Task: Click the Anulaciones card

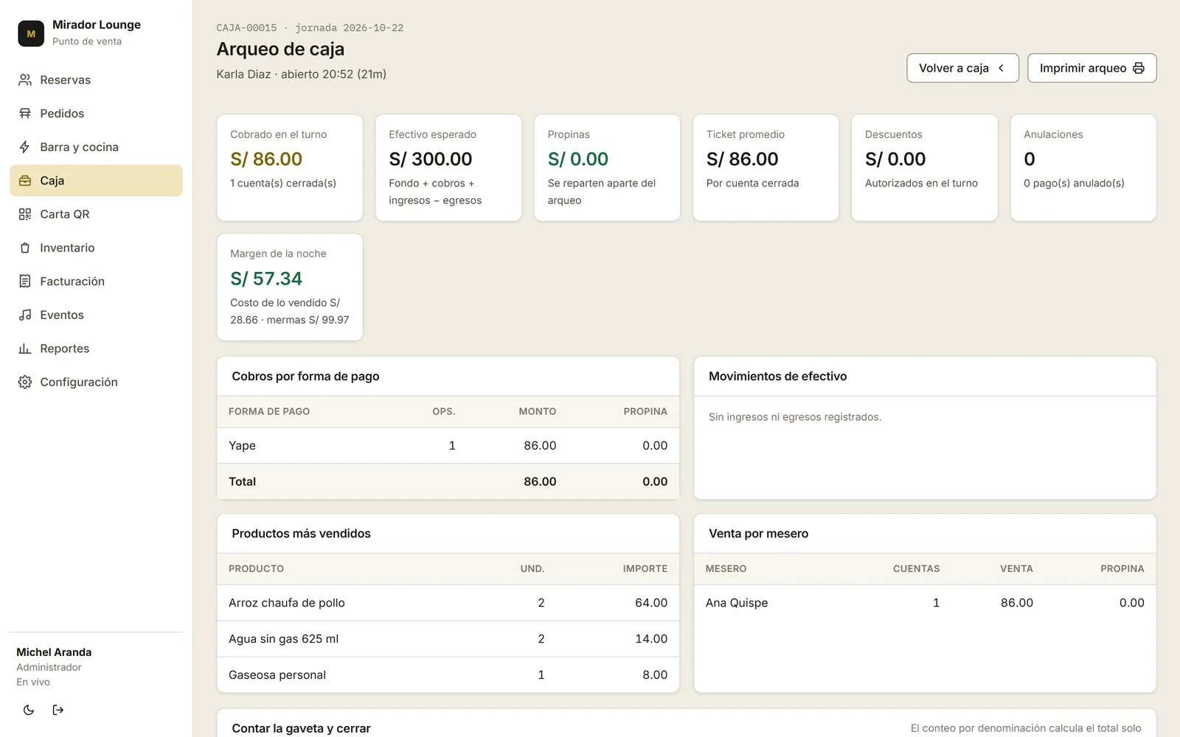Action: (1083, 167)
